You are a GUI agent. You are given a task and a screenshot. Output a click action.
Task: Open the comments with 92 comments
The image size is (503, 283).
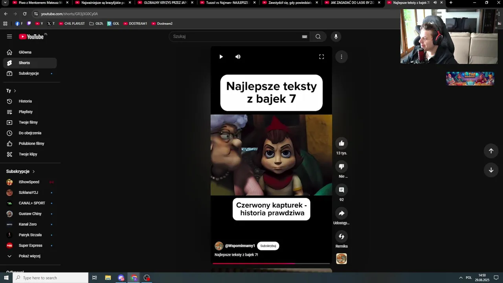(341, 190)
